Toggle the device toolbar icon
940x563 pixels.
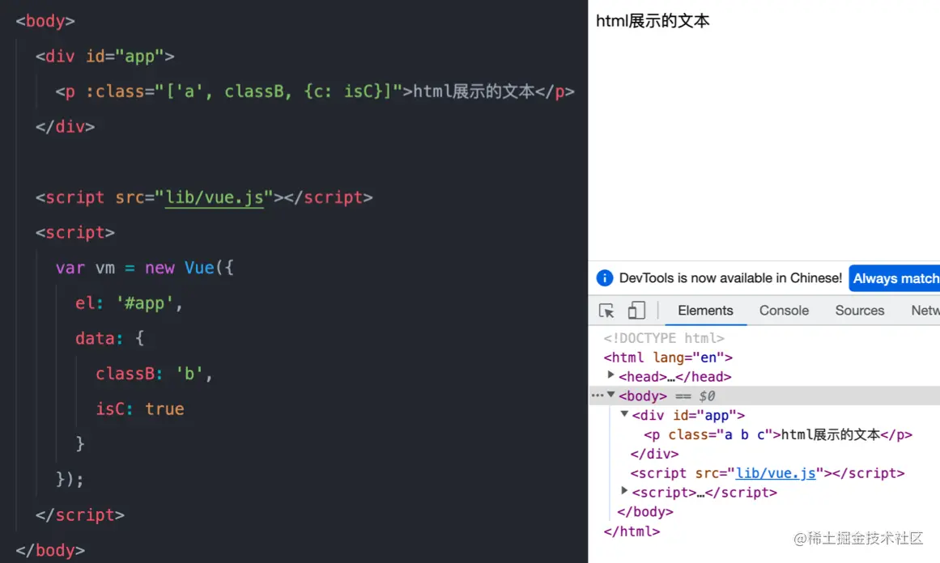(x=636, y=311)
